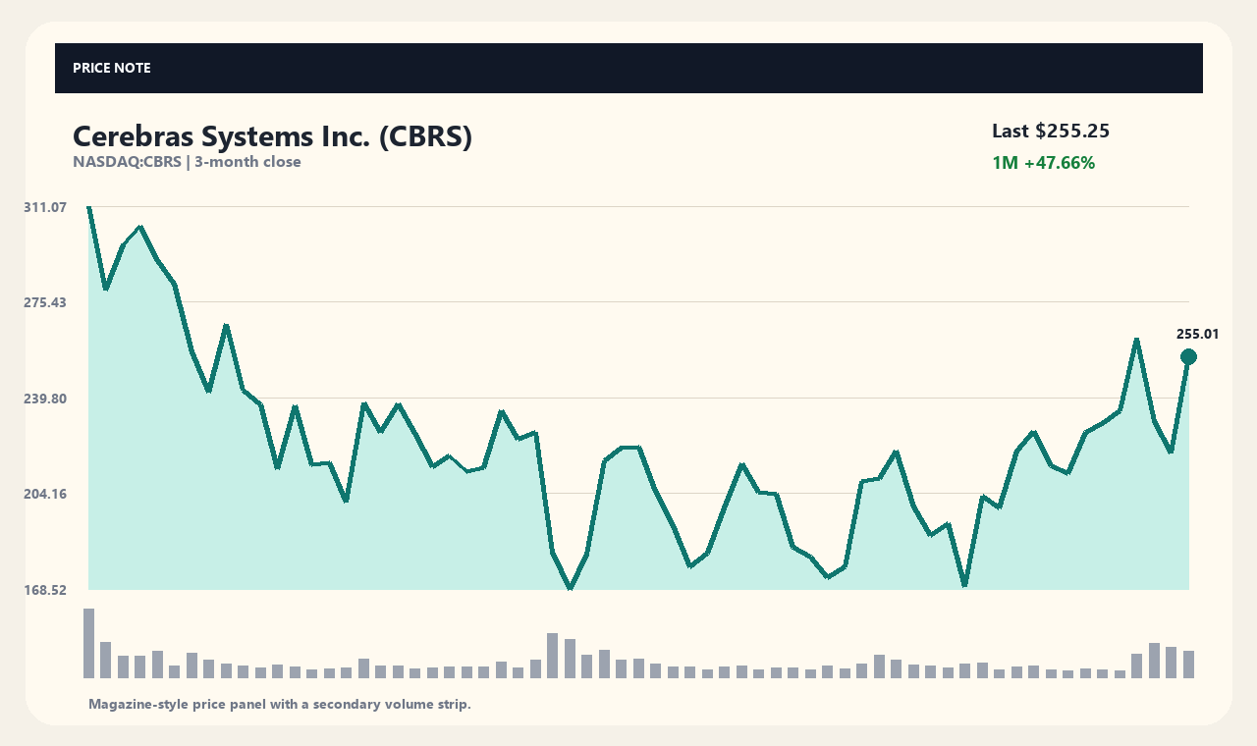
Task: Click the last volume bar in the strip
Action: [1188, 665]
